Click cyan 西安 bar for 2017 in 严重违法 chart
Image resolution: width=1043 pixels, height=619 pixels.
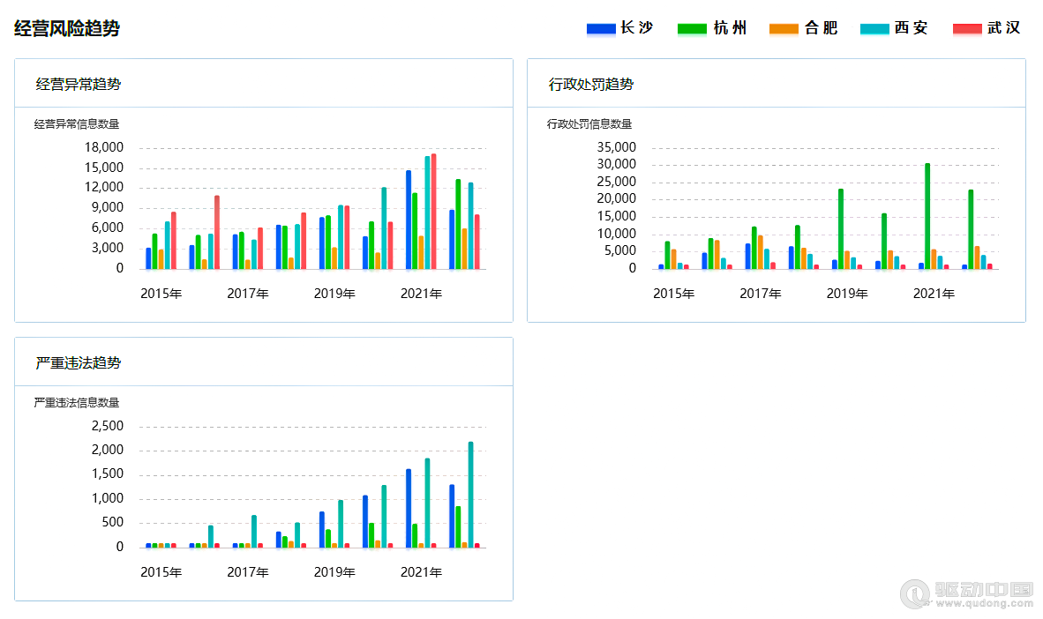[x=254, y=532]
